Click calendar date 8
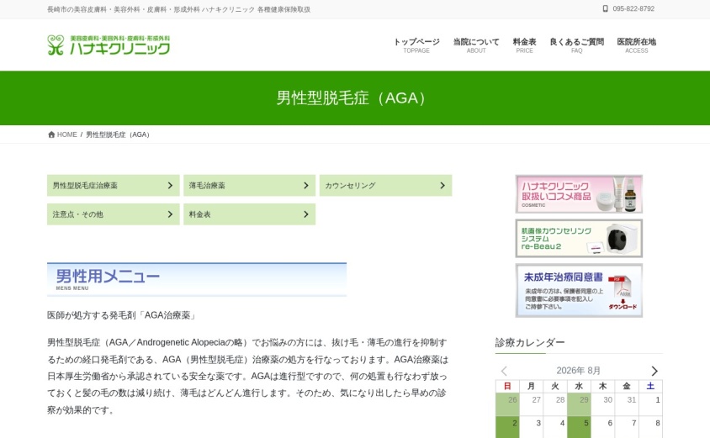The height and width of the screenshot is (438, 710). click(650, 427)
